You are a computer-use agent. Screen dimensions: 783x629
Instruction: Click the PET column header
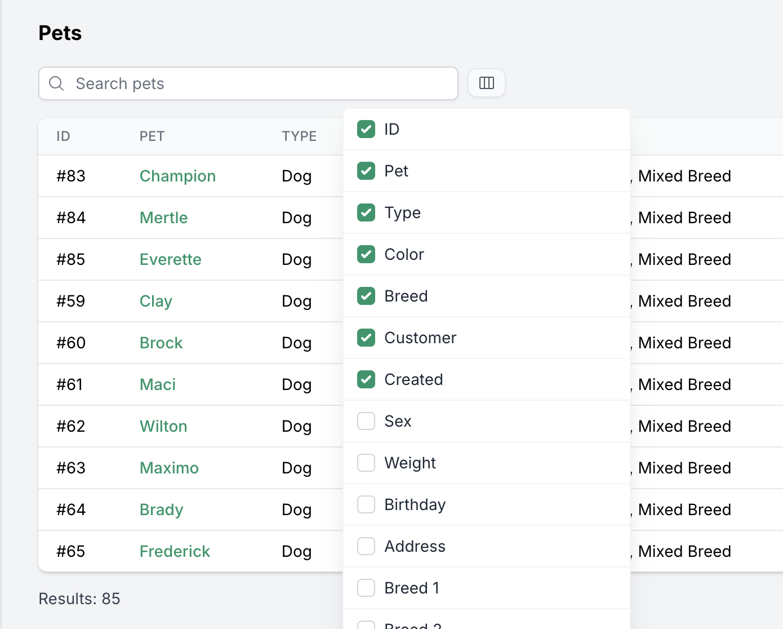click(152, 136)
